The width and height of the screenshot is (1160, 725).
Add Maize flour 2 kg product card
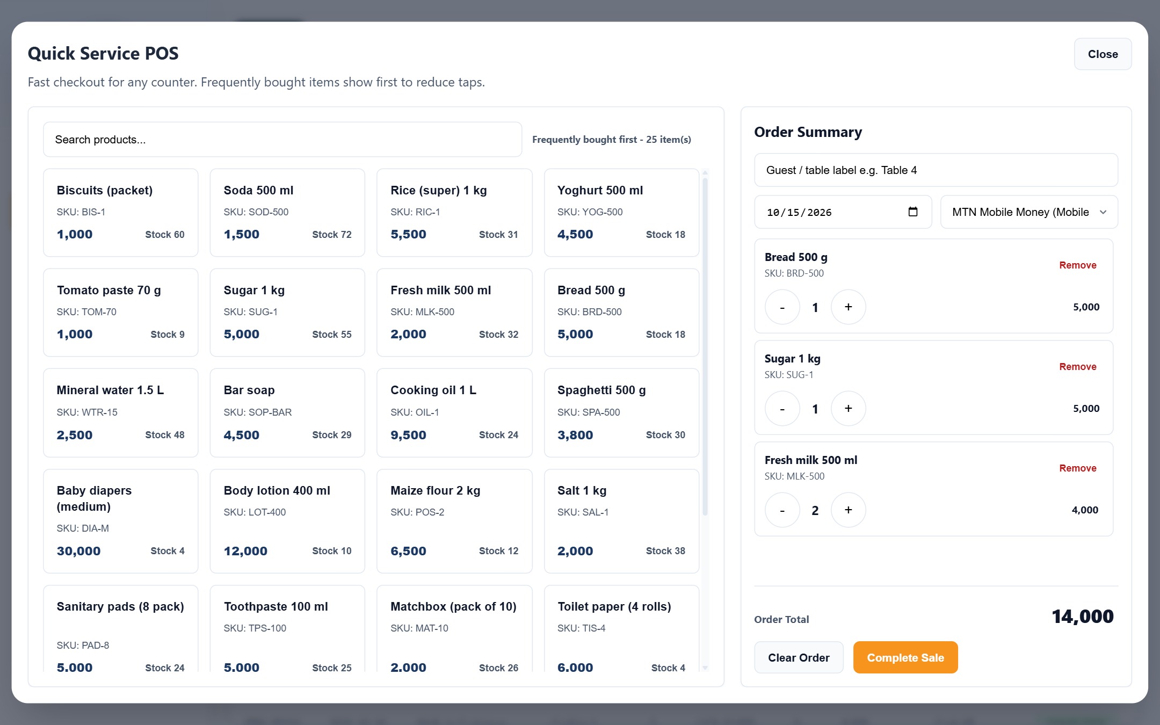(454, 521)
